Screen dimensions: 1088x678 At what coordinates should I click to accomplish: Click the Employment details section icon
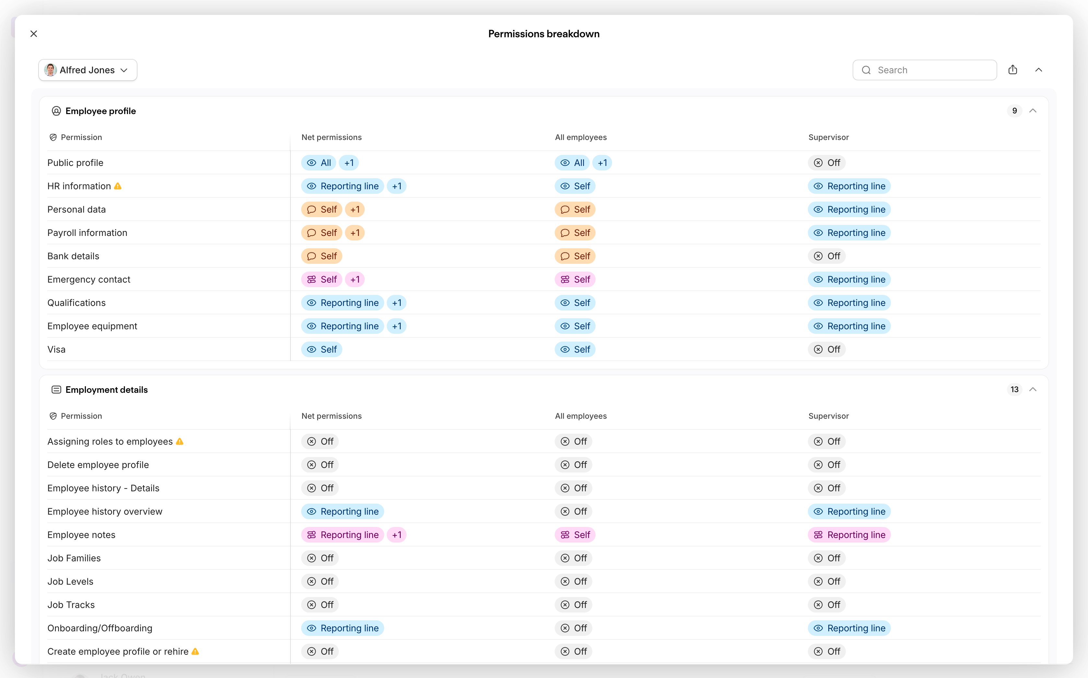[x=56, y=390]
